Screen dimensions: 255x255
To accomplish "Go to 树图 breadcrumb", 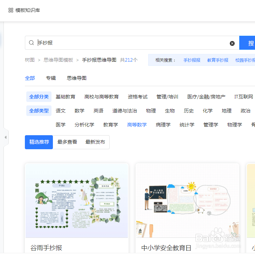I will coord(30,60).
